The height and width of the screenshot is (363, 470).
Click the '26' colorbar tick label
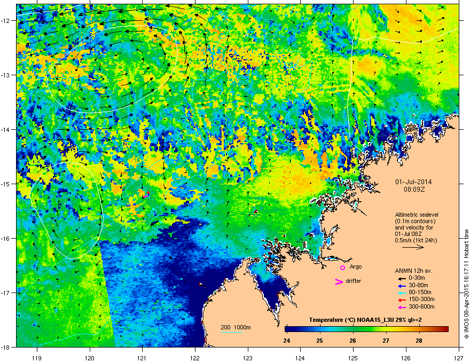353,341
